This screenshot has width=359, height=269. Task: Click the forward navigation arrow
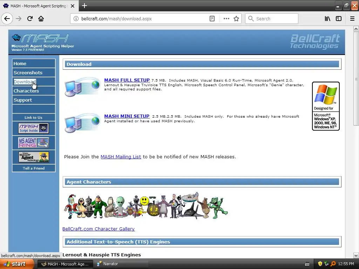pyautogui.click(x=19, y=19)
